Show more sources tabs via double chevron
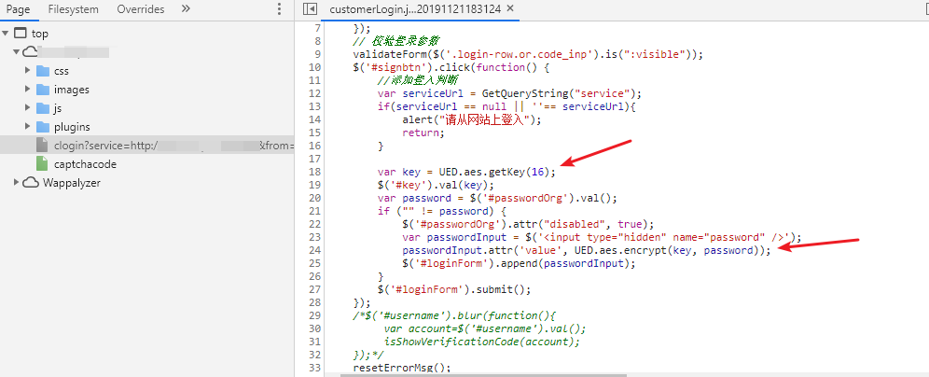Viewport: 929px width, 377px height. click(186, 9)
